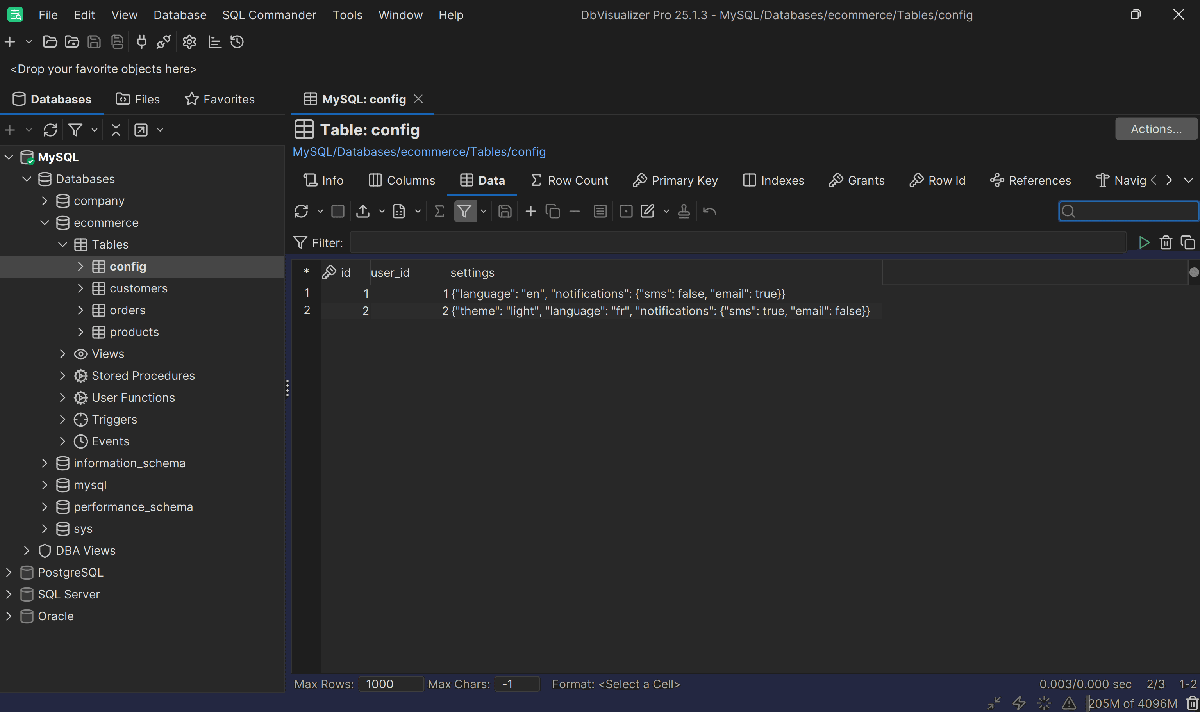Viewport: 1200px width, 712px height.
Task: Click the disconnect plug icon
Action: (163, 42)
